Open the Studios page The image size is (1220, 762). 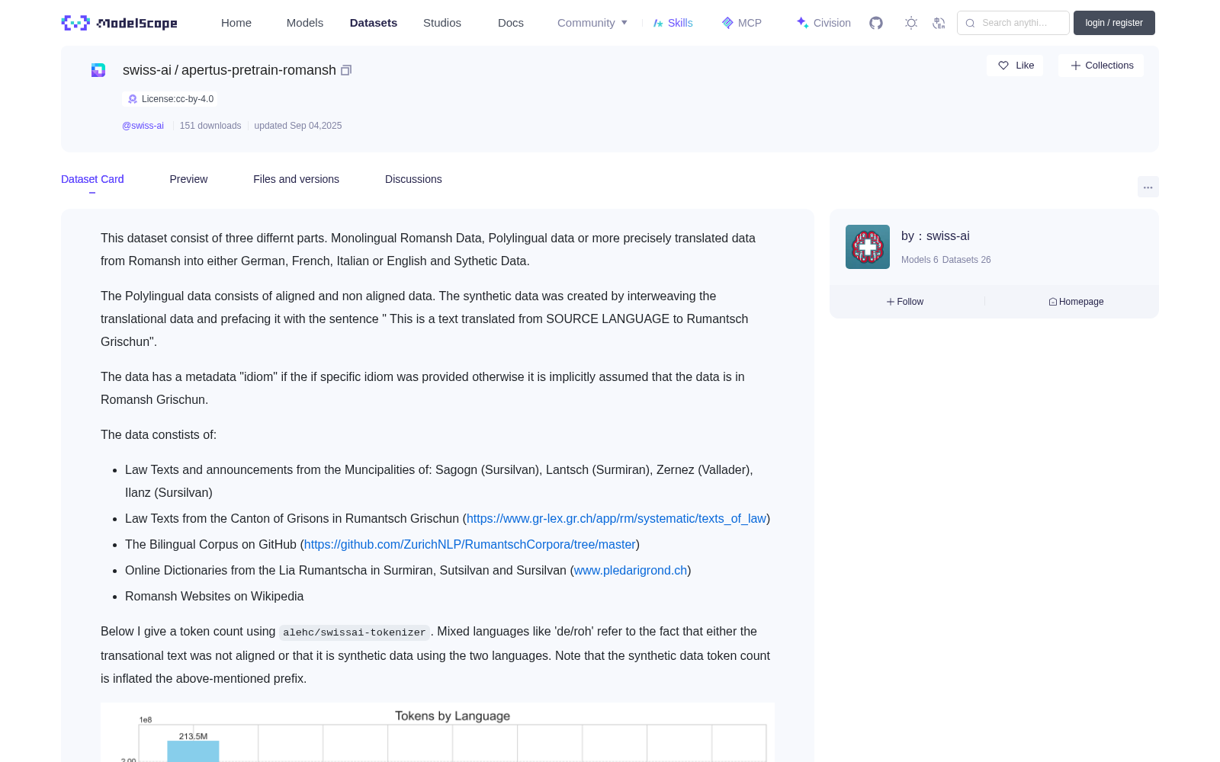(442, 23)
